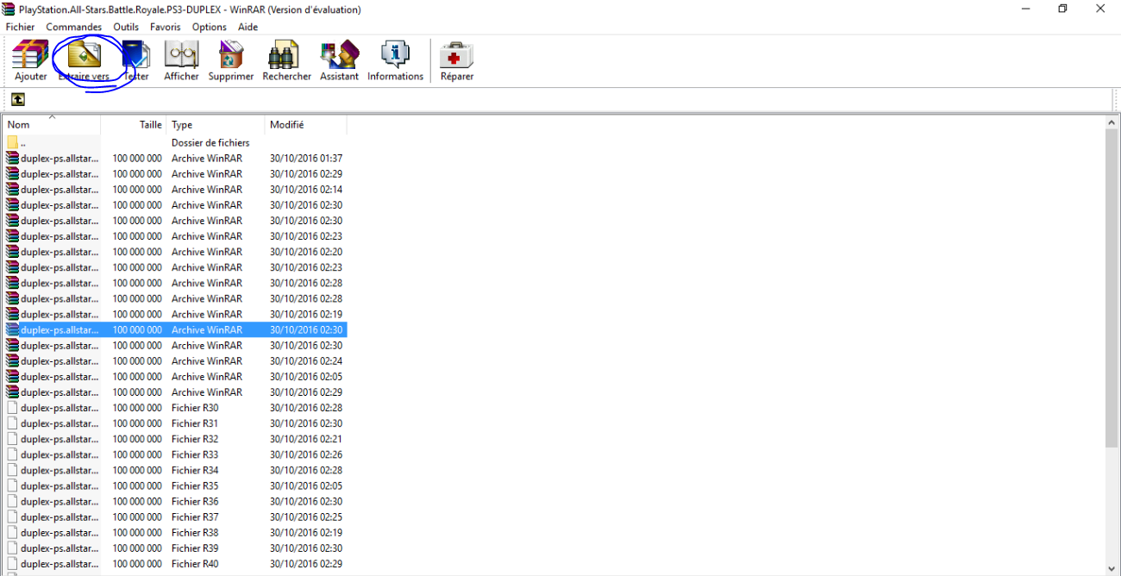Open the Outils menu
Screen dimensions: 1121x576
tap(126, 27)
